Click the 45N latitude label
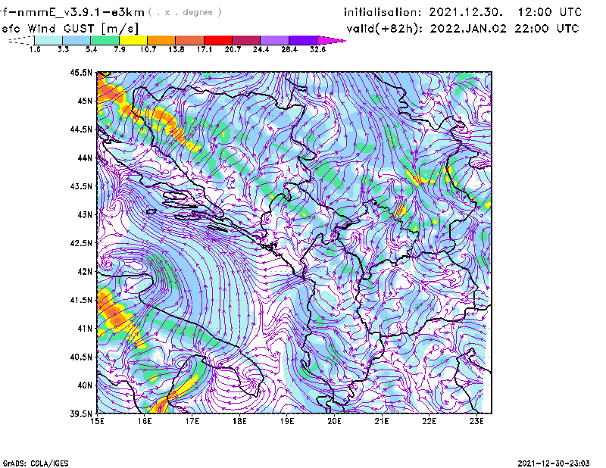This screenshot has width=606, height=468. (85, 101)
